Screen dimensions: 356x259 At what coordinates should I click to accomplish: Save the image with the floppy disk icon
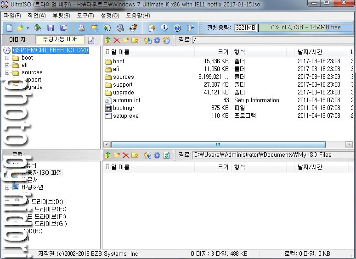[x=51, y=28]
